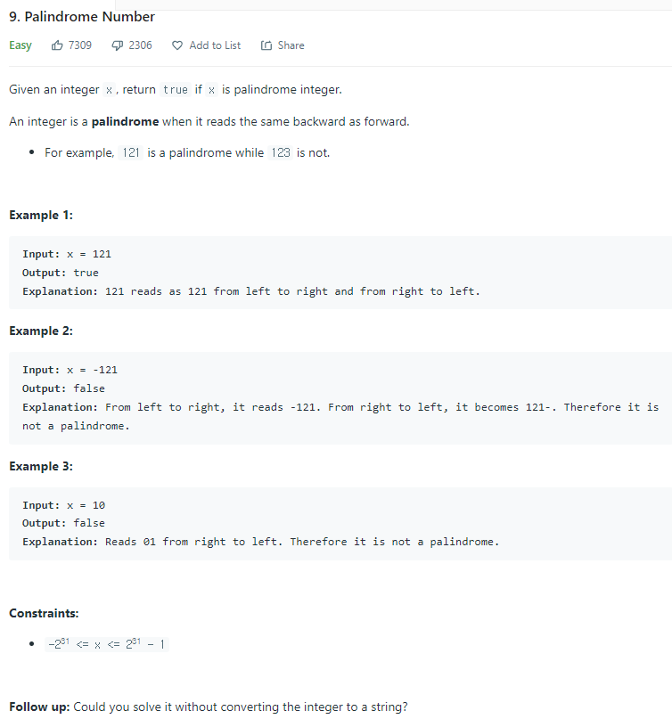Image resolution: width=672 pixels, height=719 pixels.
Task: Click the 123 code token in the bullet
Action: pos(281,152)
